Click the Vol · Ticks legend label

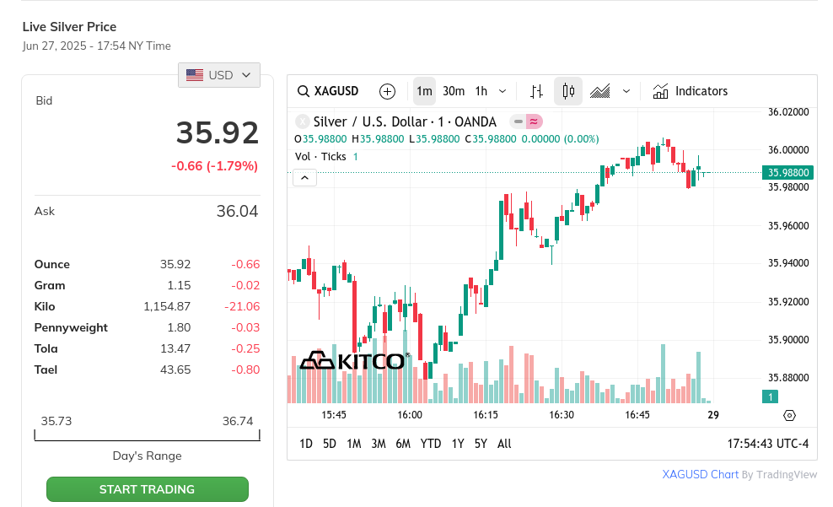[x=320, y=157]
